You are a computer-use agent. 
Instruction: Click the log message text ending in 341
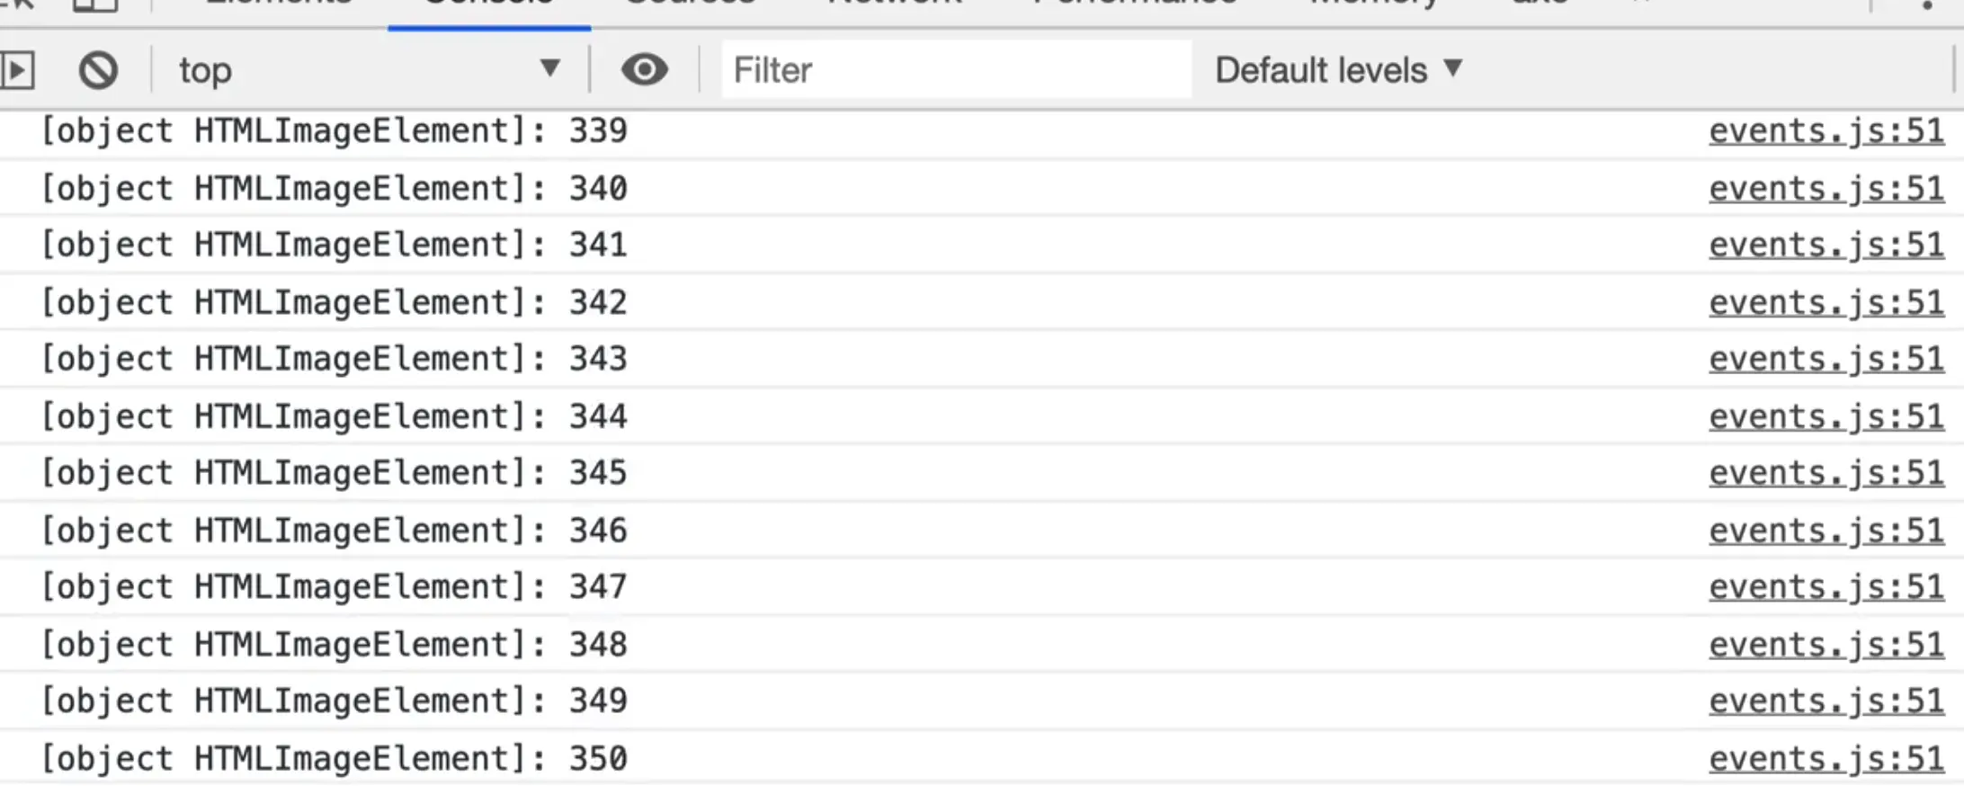[x=334, y=245]
